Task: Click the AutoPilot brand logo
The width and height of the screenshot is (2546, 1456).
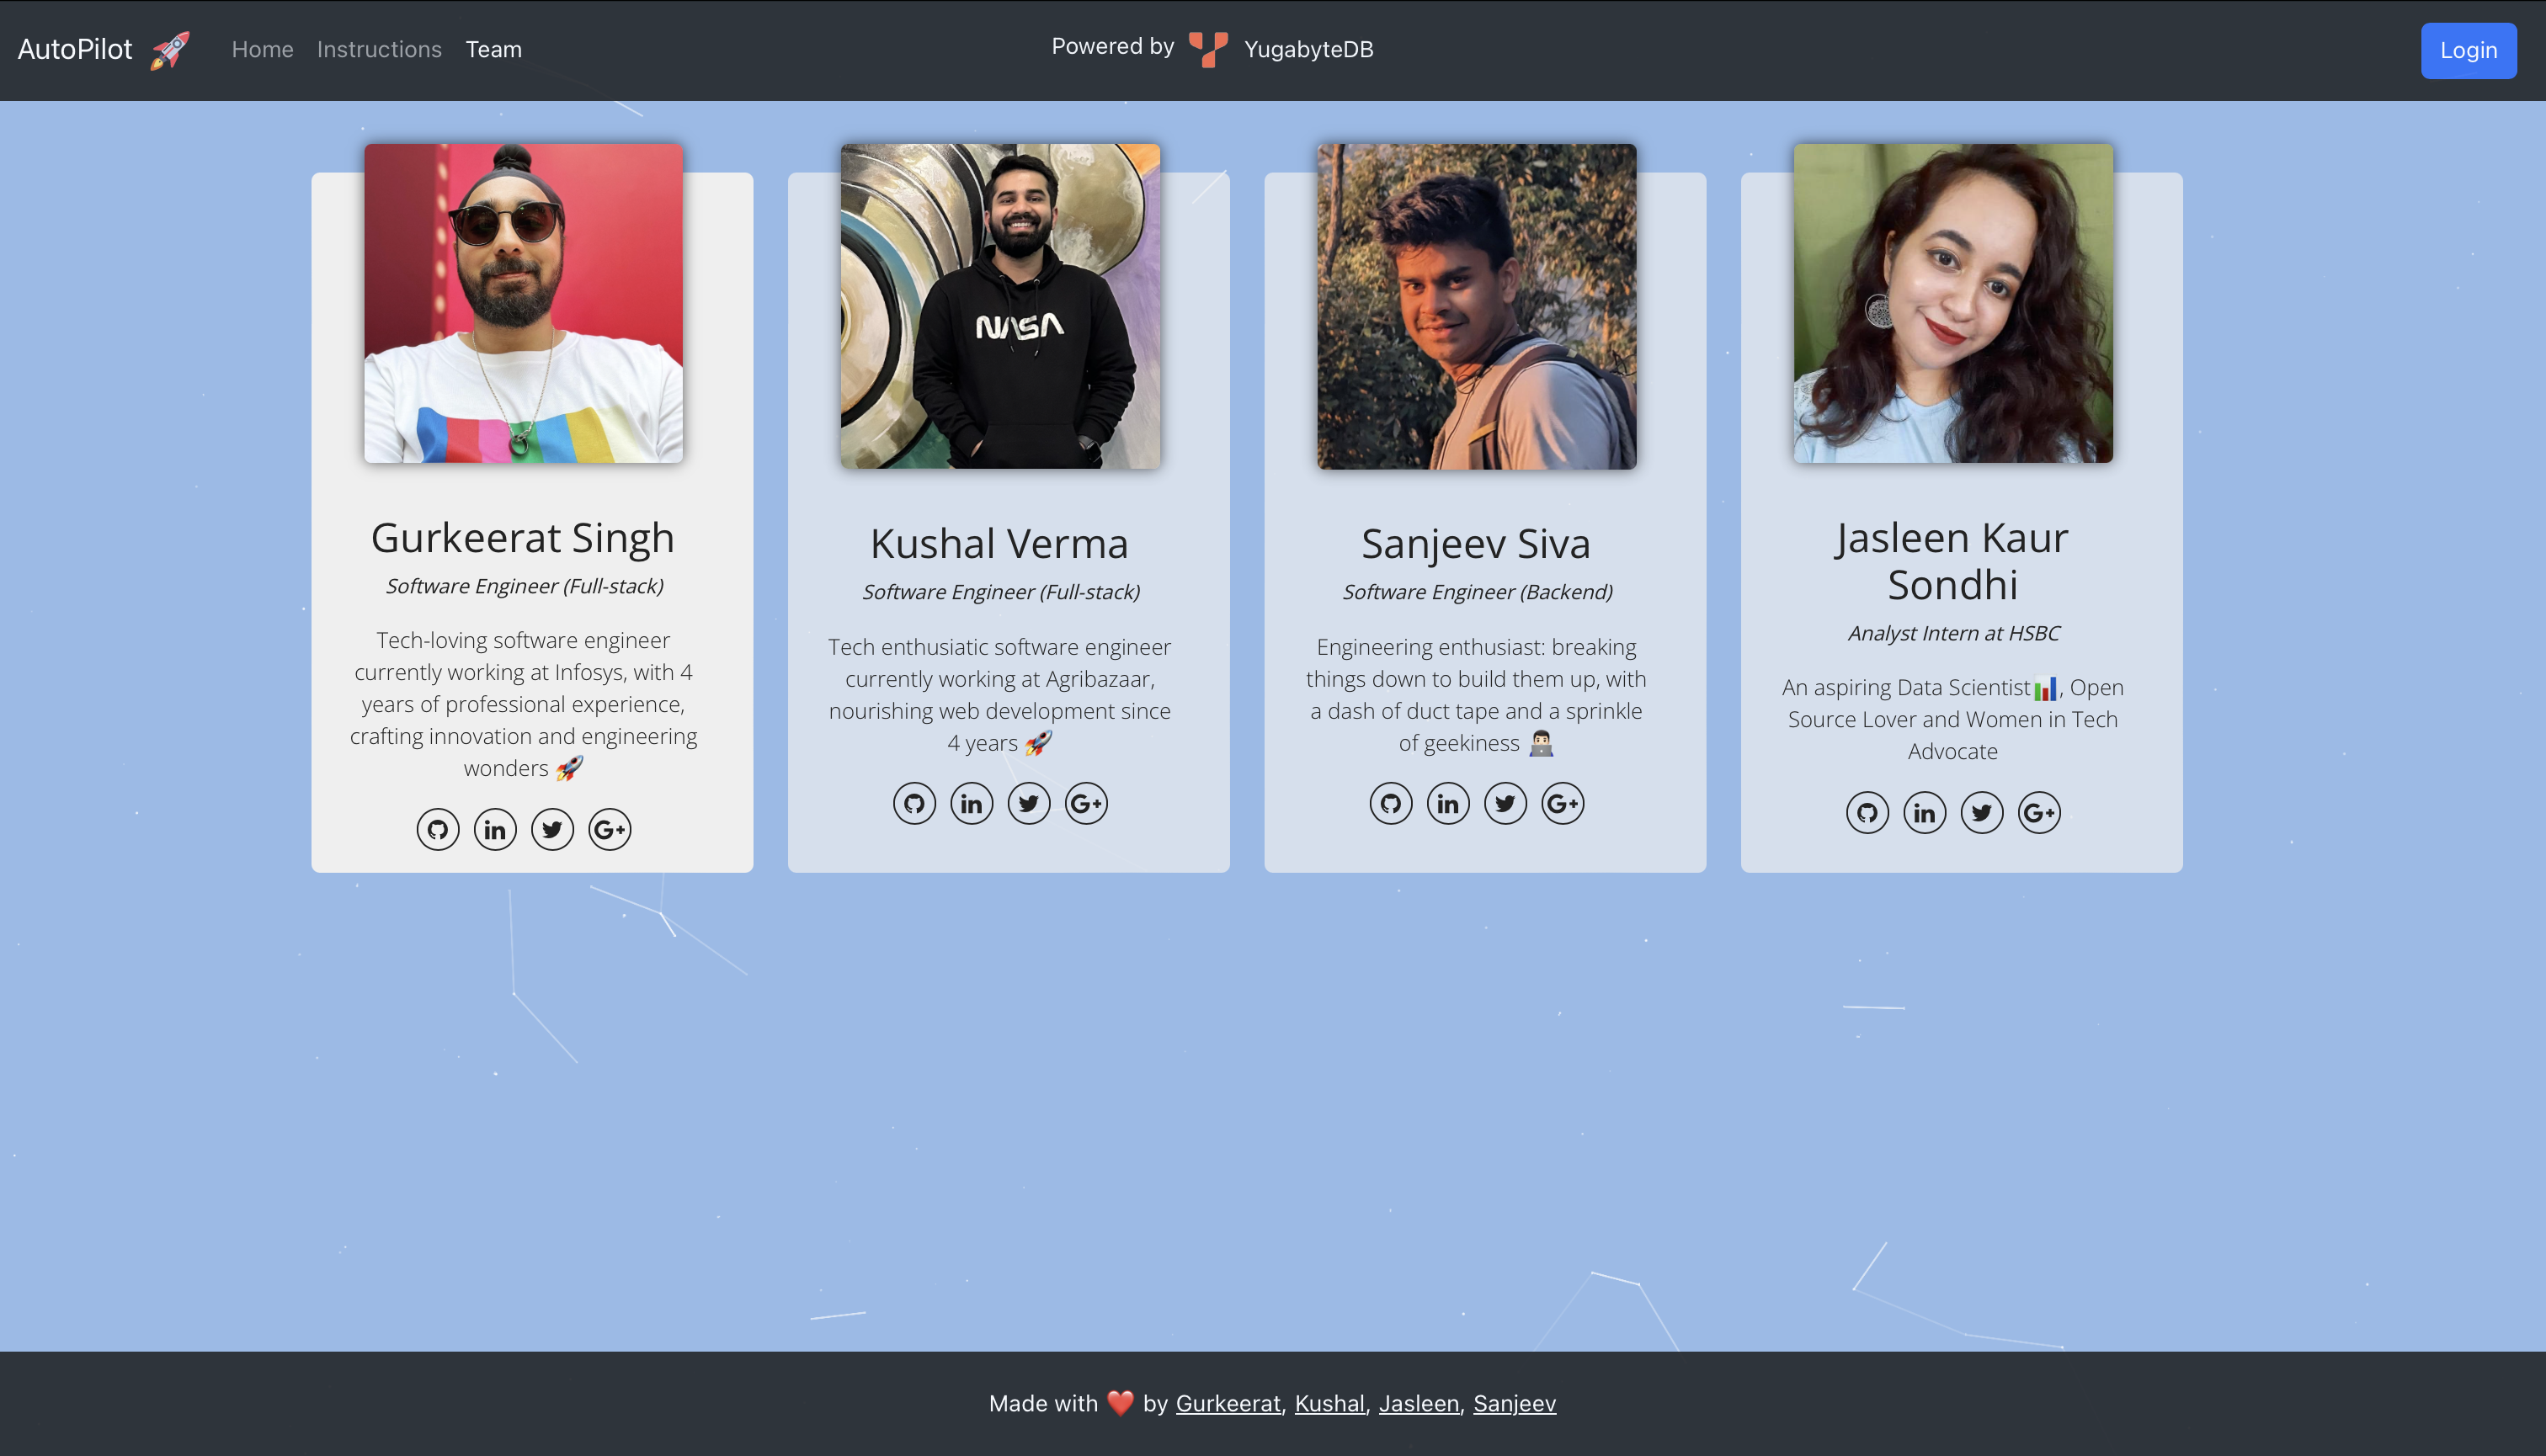Action: [x=102, y=49]
